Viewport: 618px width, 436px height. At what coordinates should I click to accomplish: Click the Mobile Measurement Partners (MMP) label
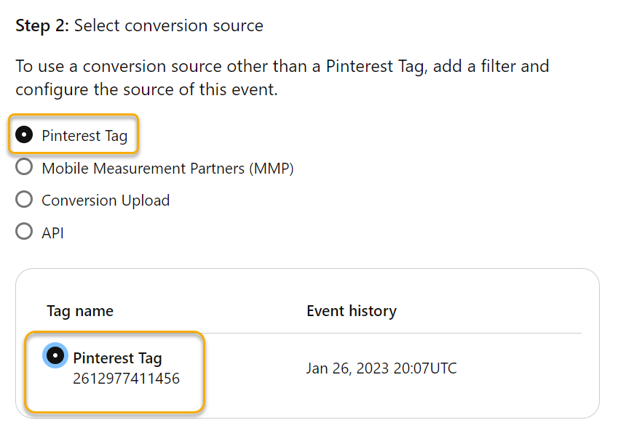tap(167, 168)
